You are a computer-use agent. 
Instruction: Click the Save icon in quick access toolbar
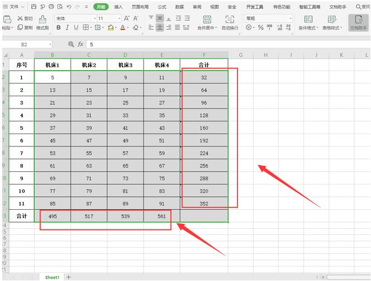(34, 7)
